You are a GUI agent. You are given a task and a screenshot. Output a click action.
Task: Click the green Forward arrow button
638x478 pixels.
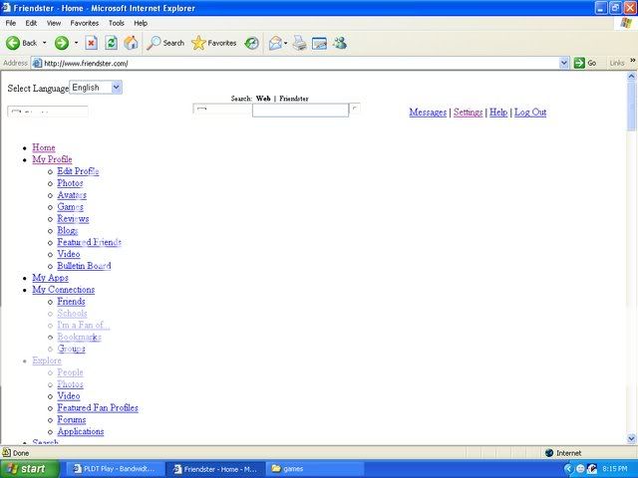coord(62,43)
